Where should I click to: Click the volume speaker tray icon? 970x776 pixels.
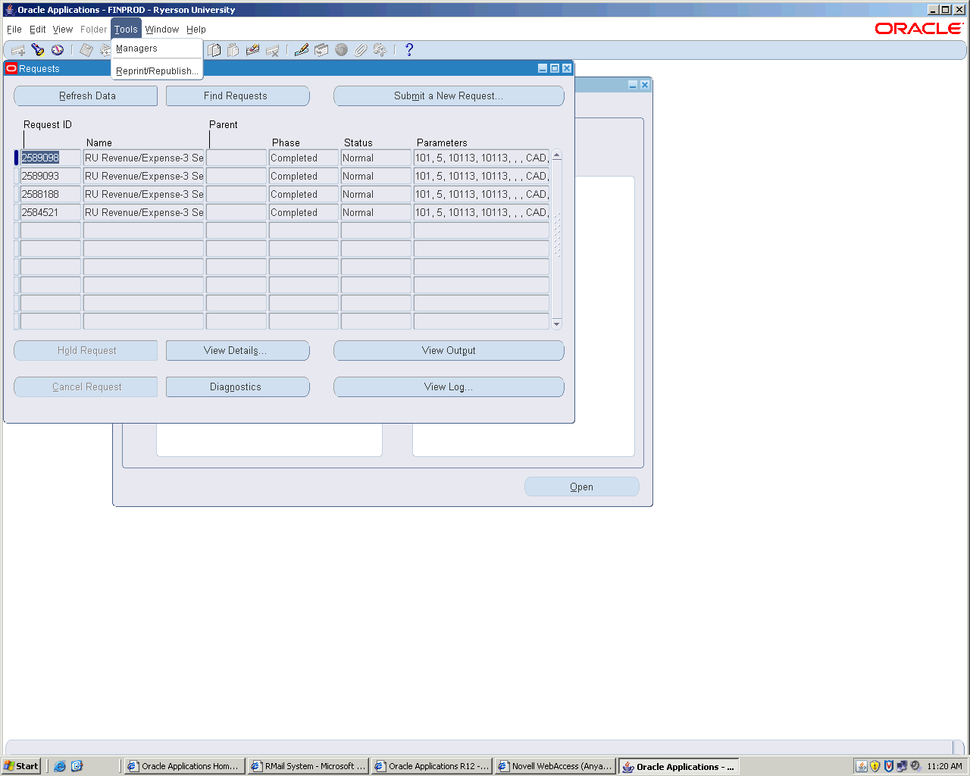click(x=915, y=766)
